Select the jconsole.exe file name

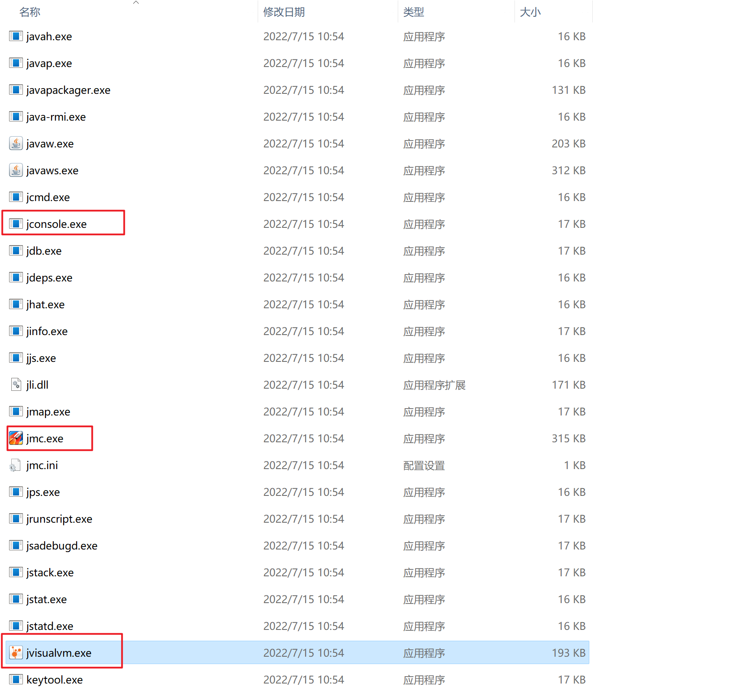(x=57, y=224)
